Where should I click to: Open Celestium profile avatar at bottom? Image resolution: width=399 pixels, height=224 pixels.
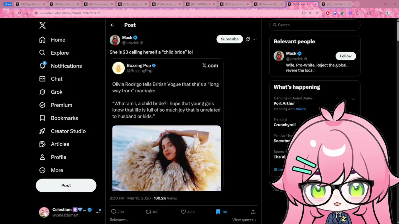point(44,212)
